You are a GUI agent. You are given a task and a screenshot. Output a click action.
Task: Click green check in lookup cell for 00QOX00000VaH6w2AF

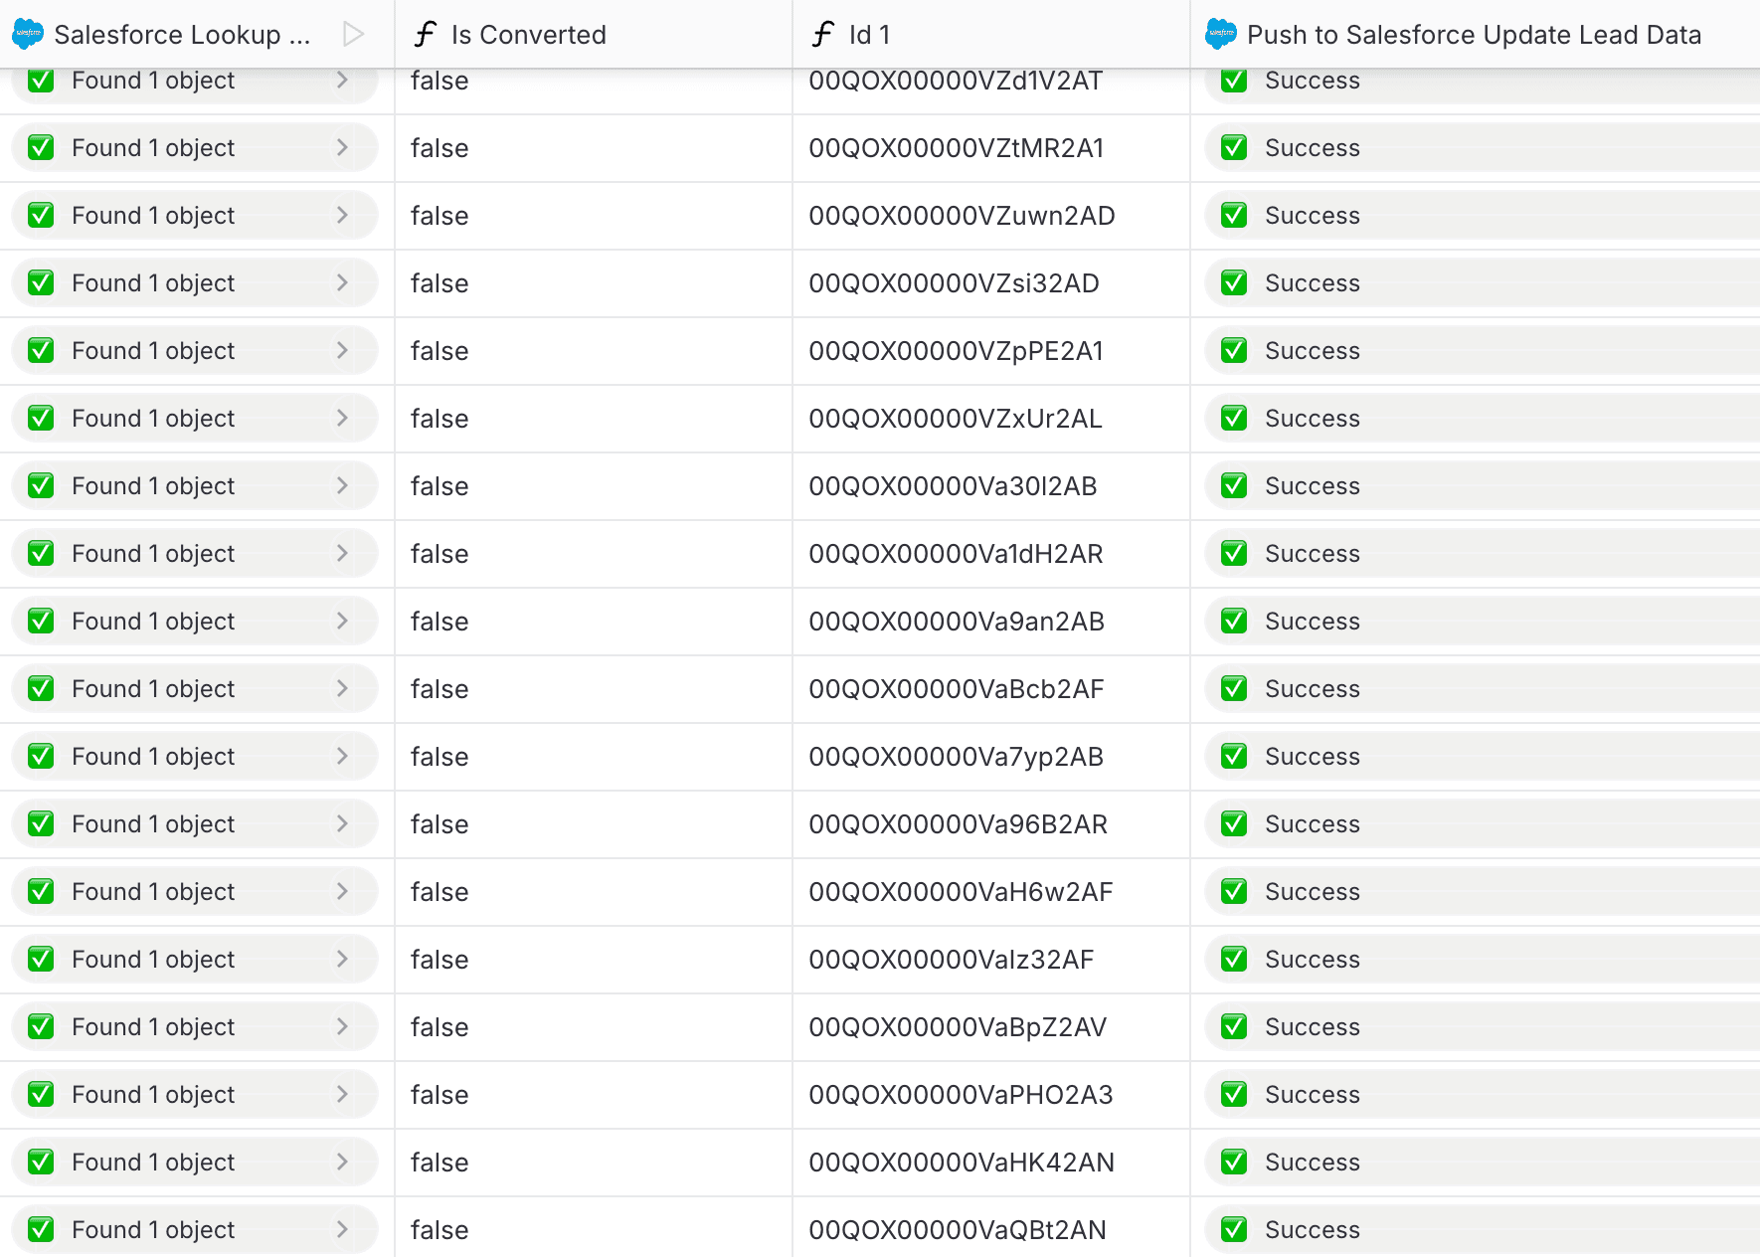41,892
